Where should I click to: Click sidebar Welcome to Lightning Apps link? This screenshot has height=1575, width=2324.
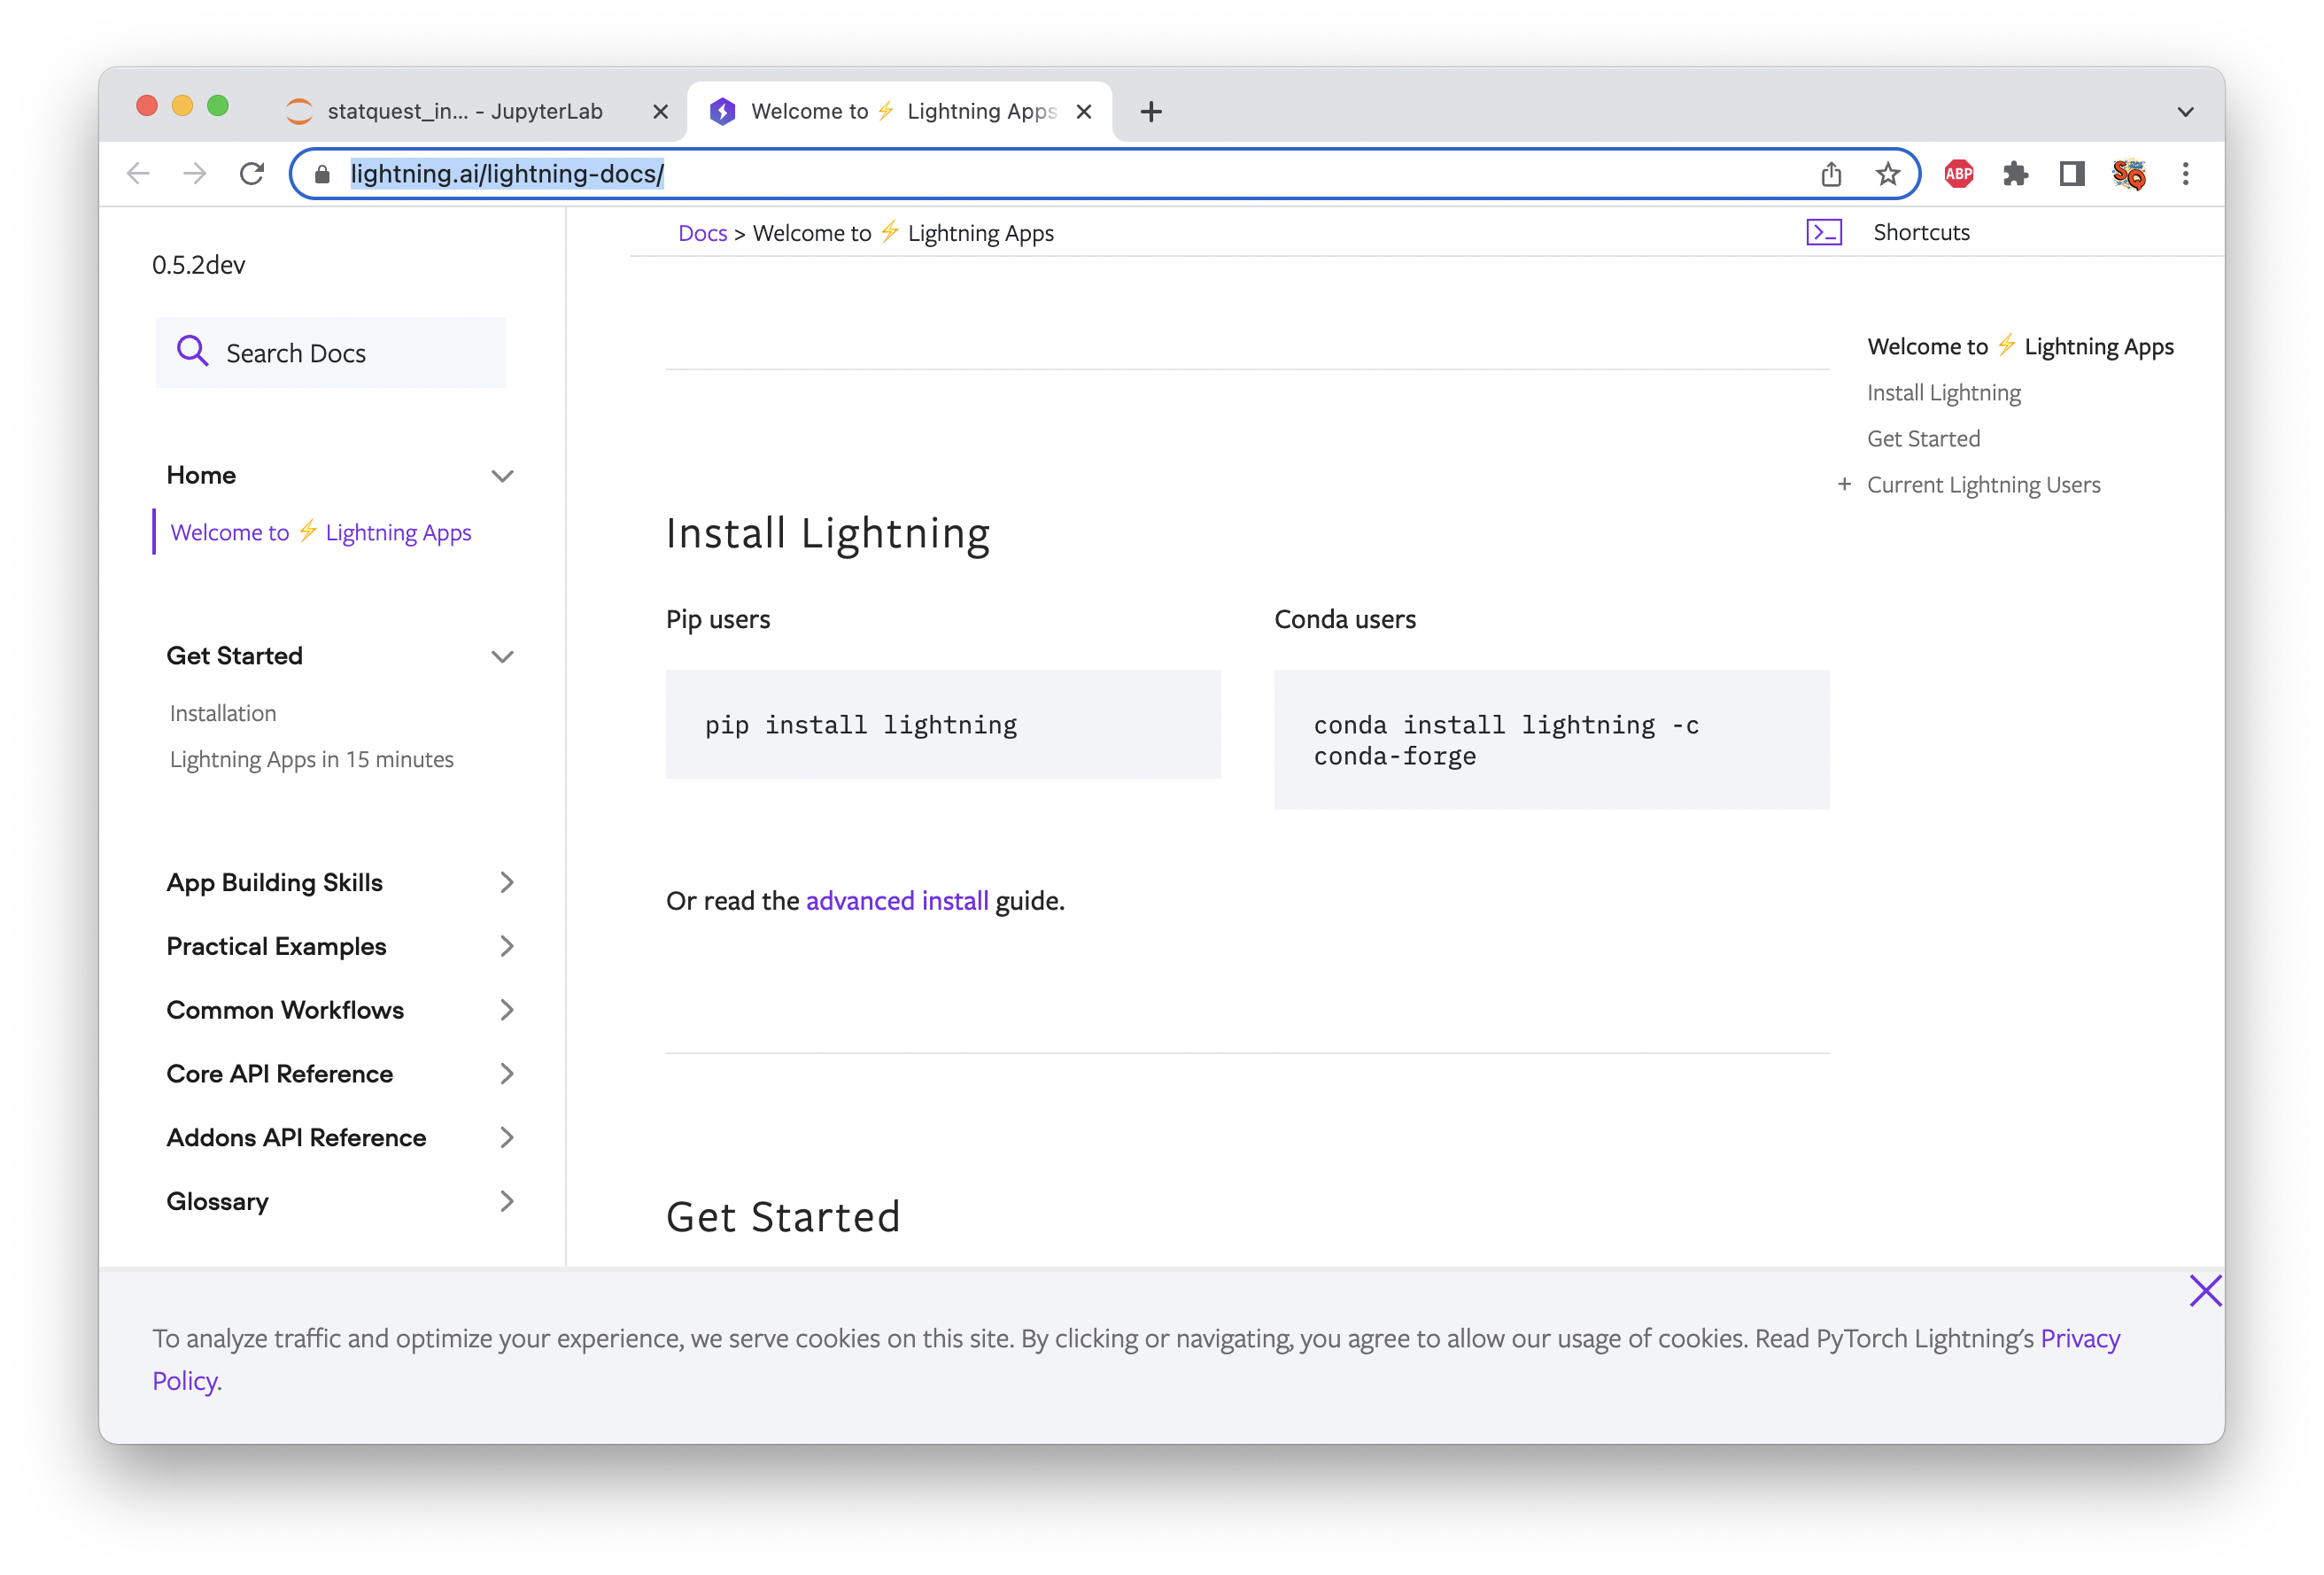[321, 532]
